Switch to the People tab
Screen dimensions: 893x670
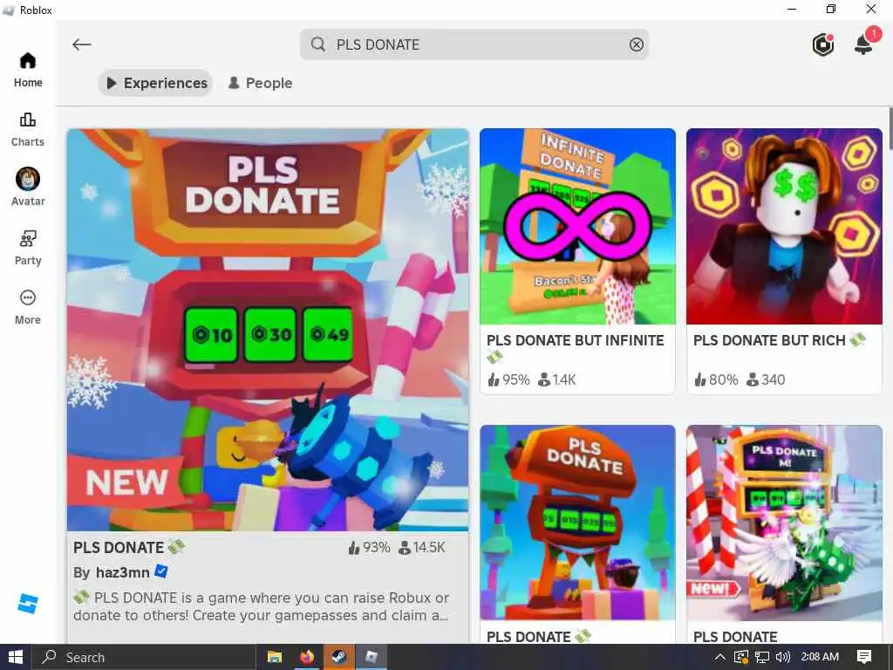coord(260,83)
